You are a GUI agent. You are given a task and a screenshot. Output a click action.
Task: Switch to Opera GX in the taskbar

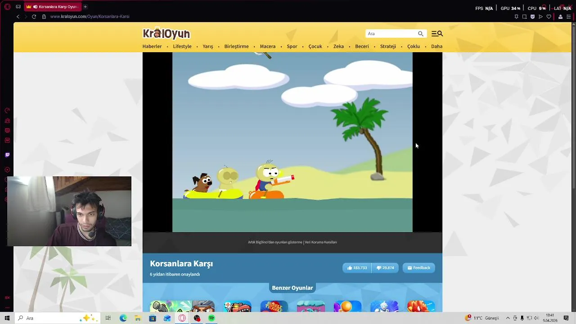(x=182, y=318)
